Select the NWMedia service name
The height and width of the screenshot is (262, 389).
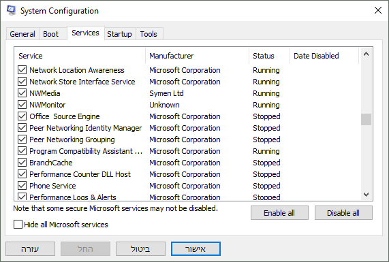[x=45, y=93]
